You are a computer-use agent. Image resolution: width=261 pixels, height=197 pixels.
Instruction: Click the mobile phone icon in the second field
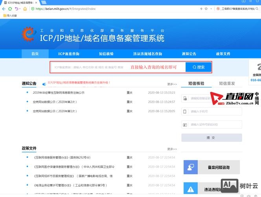(185, 112)
